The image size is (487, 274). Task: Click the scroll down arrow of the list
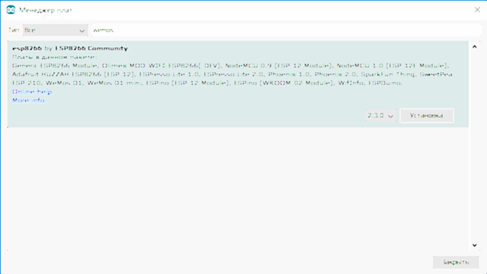pyautogui.click(x=474, y=244)
